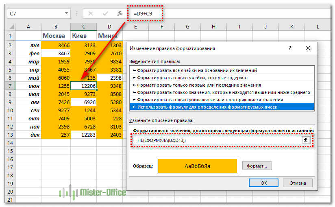Select column B header
The width and height of the screenshot is (335, 207).
coord(56,27)
